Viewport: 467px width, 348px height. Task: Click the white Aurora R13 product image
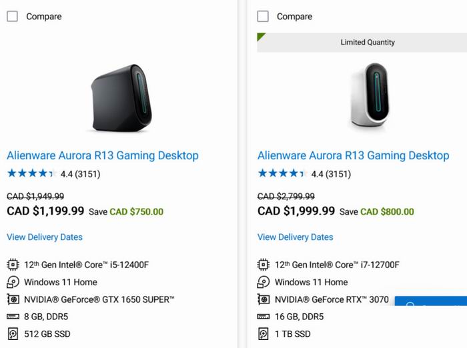pos(370,96)
